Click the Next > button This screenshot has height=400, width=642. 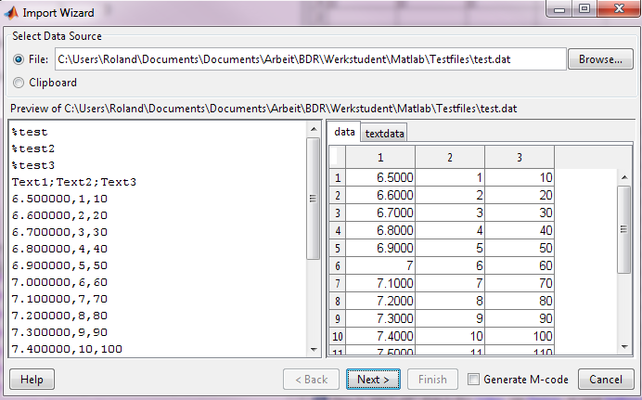pos(373,380)
